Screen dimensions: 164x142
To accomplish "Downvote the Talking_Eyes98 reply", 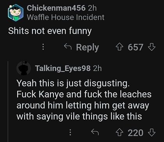I will pos(152,132).
